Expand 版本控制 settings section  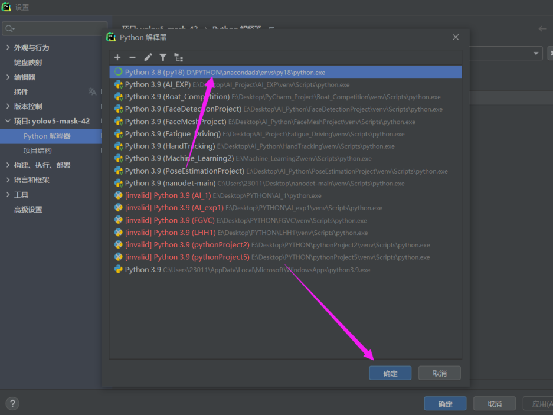(8, 106)
